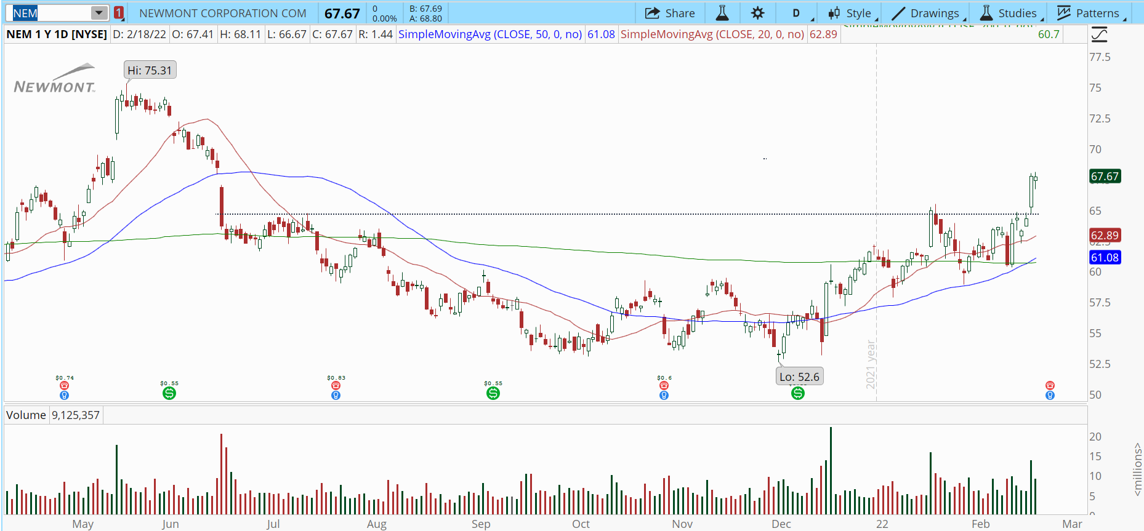Viewport: 1144px width, 531px height.
Task: Click the 'Hi: 75.31' price bubble
Action: (150, 70)
